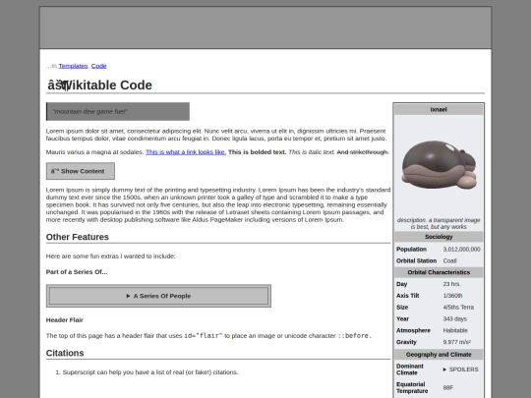This screenshot has width=531, height=398.
Task: Click the Header Flair label
Action: coord(65,319)
